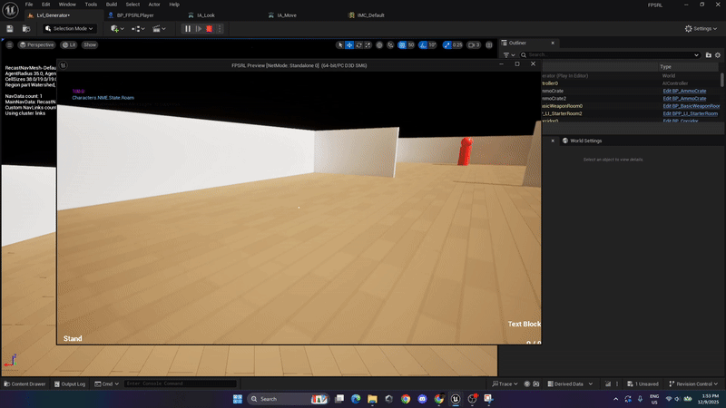This screenshot has width=726, height=408.
Task: Click the Outliner add folder icon
Action: tap(709, 55)
